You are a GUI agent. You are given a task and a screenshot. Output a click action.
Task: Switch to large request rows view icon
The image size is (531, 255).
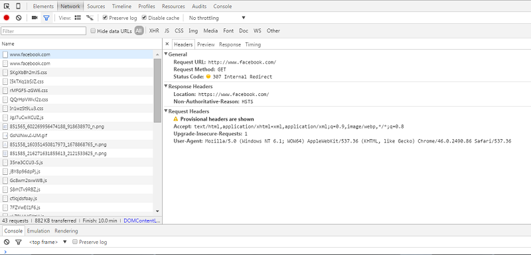tap(78, 18)
